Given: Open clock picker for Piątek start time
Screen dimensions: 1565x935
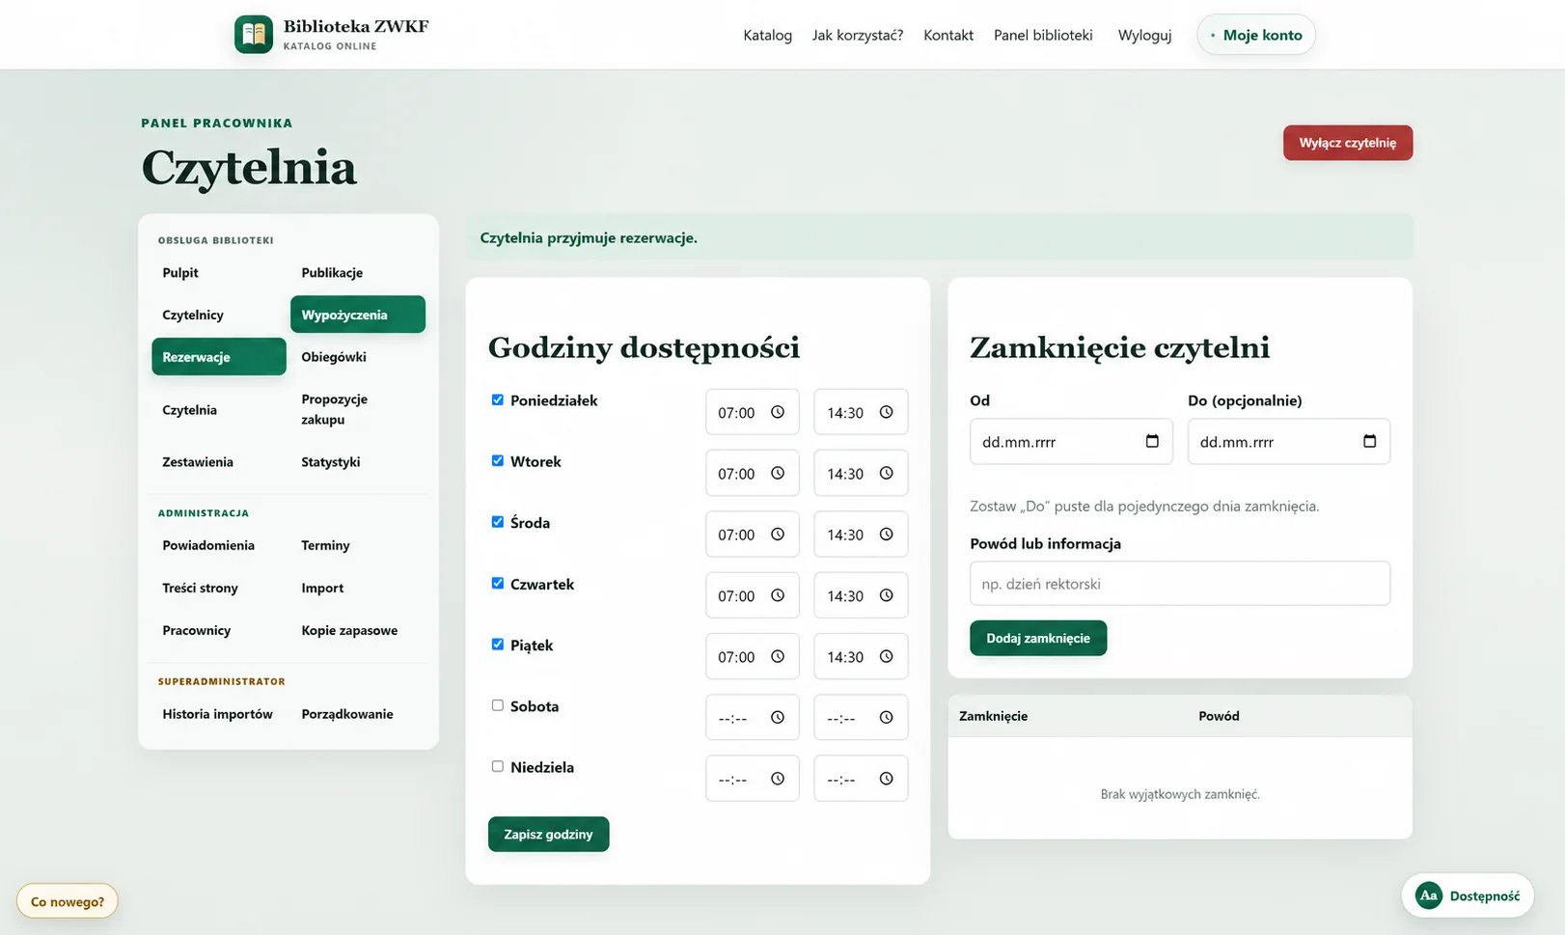Looking at the screenshot, I should pos(778,656).
